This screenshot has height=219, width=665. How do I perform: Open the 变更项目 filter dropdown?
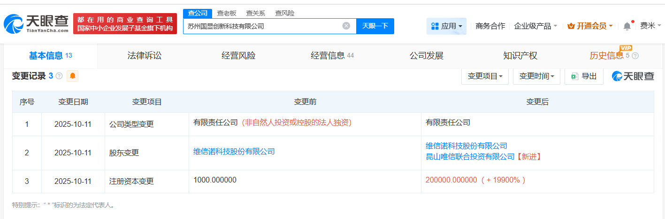(485, 76)
